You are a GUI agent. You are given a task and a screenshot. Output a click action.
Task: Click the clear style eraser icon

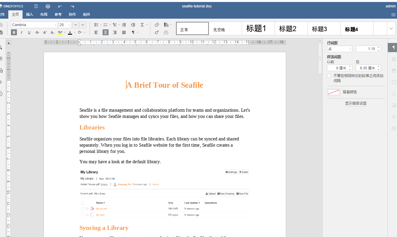pyautogui.click(x=157, y=25)
